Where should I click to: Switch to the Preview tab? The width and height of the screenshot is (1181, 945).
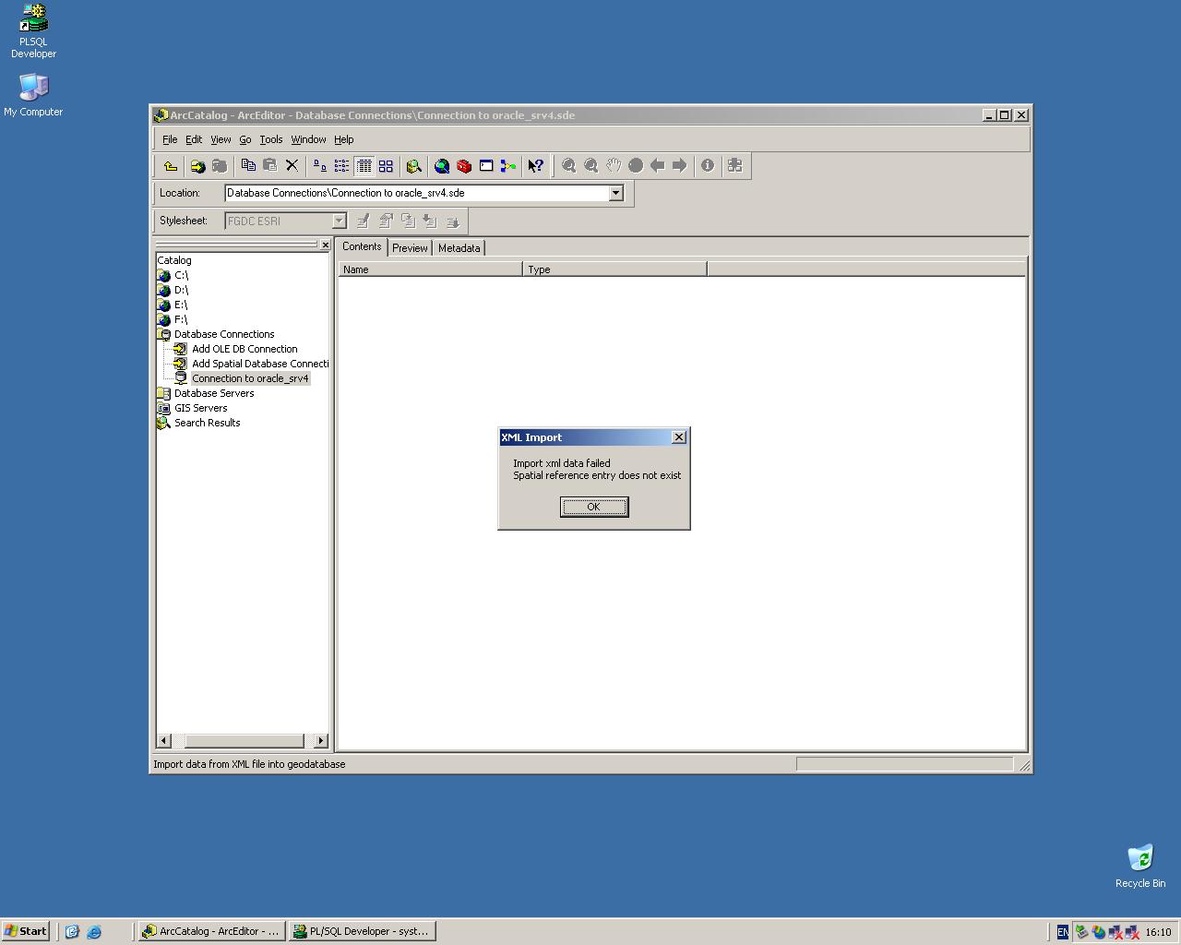tap(410, 248)
